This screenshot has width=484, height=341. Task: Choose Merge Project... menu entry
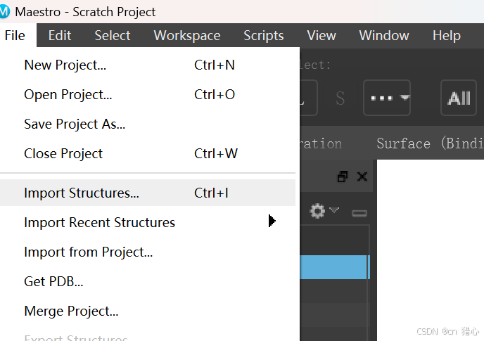pos(148,311)
